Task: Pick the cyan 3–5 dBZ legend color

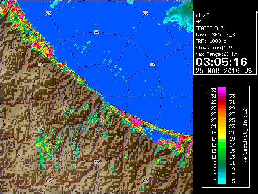Action: tap(222, 181)
